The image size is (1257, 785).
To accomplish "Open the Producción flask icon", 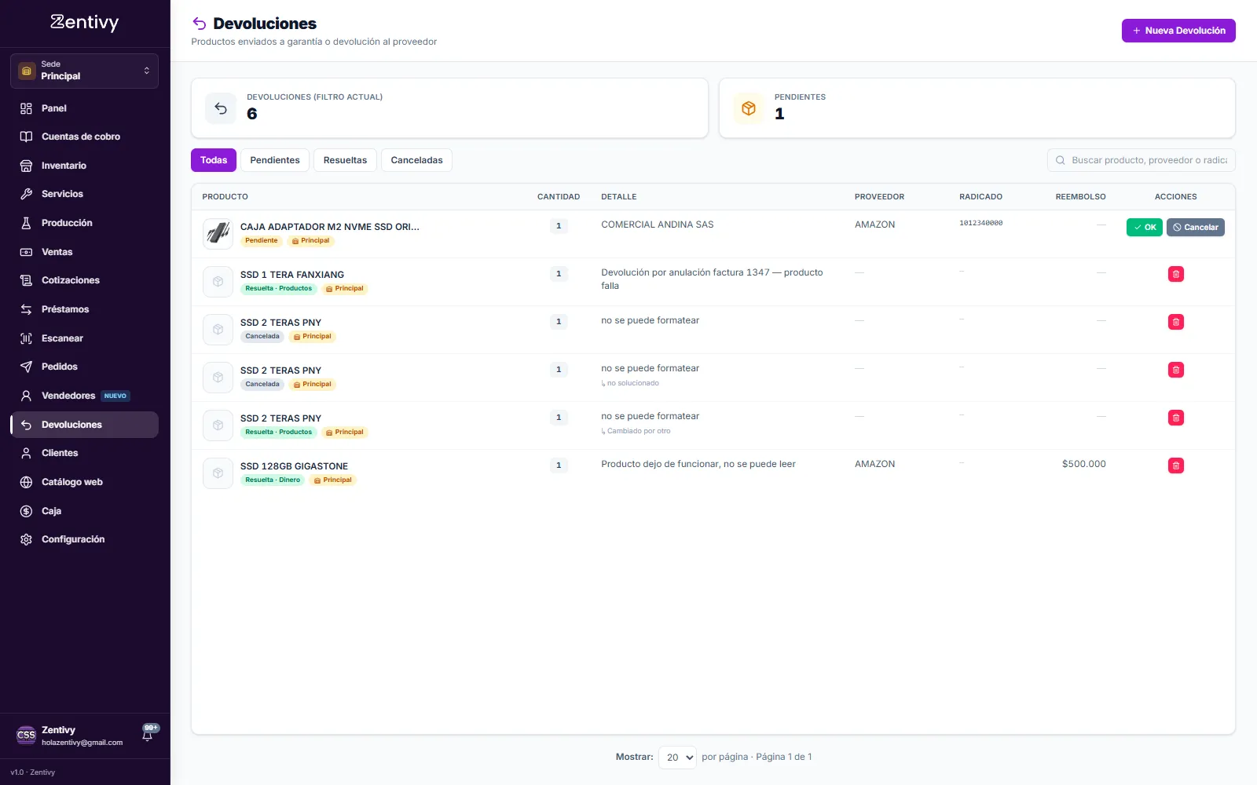I will click(x=26, y=223).
